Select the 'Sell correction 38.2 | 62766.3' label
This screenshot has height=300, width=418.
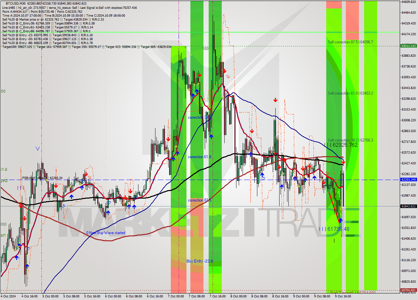pos(350,140)
